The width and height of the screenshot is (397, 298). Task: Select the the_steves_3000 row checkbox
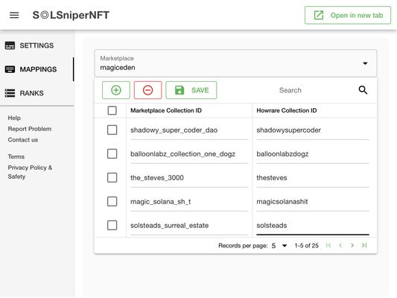coord(112,177)
